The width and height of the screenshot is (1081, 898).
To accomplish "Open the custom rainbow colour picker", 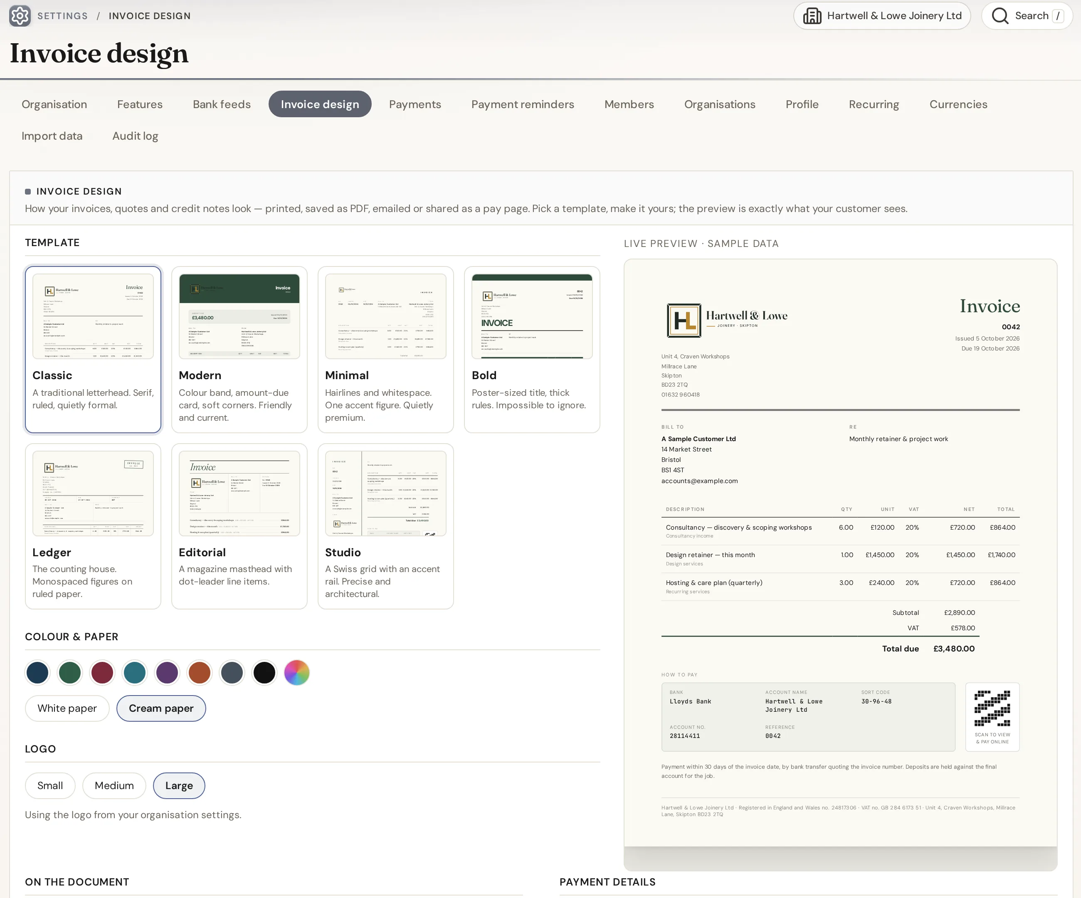I will [297, 673].
